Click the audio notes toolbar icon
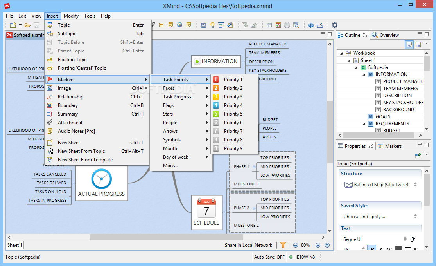 [189, 25]
